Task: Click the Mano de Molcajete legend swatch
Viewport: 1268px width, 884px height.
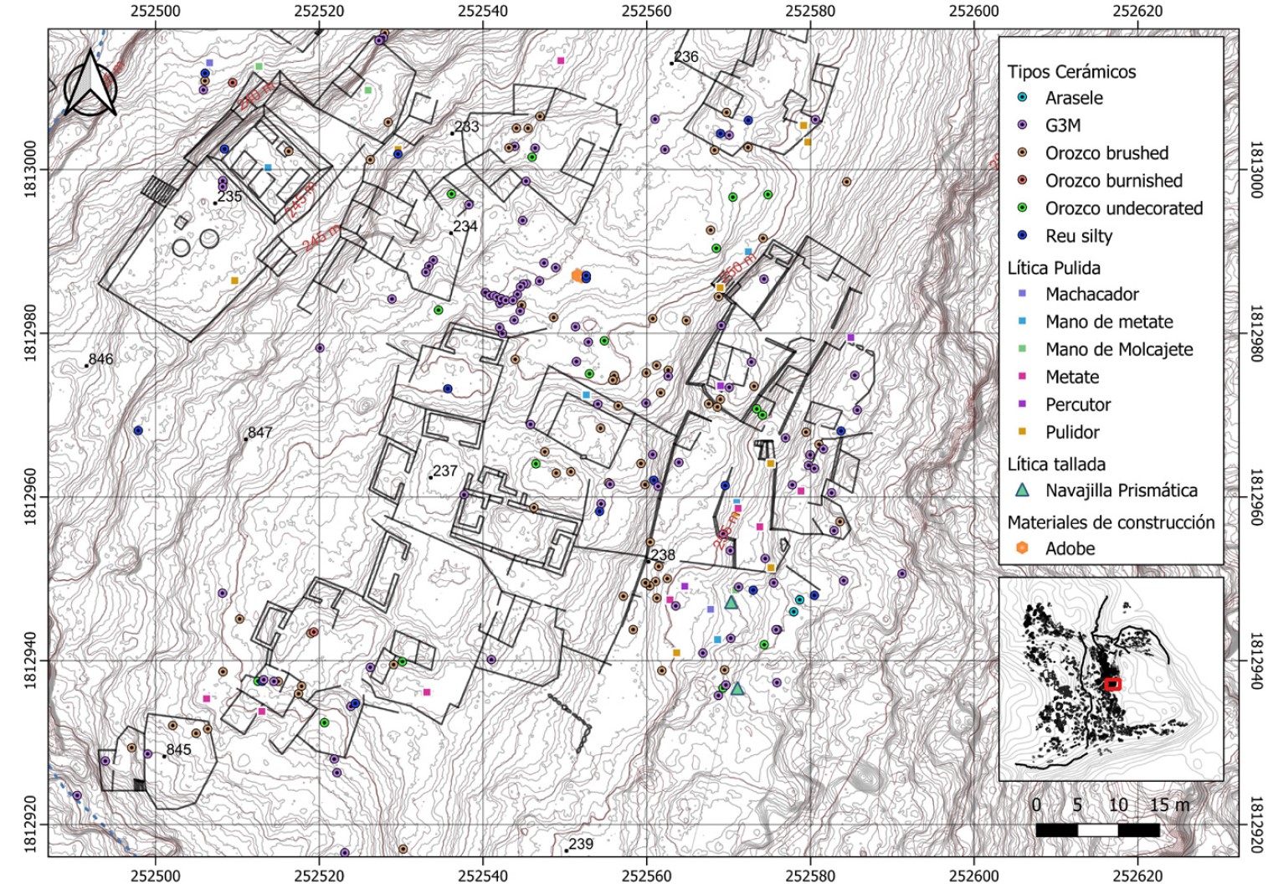Action: point(1022,350)
